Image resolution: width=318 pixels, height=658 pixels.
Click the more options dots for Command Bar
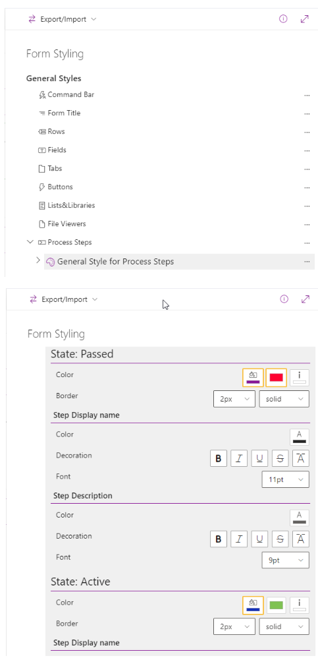click(307, 95)
